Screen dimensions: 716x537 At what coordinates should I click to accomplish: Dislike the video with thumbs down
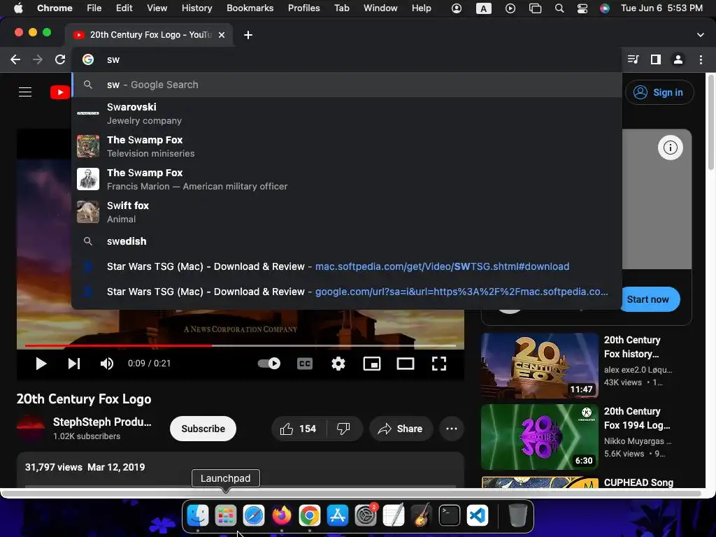tap(344, 429)
